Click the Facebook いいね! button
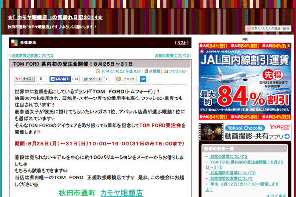 tap(60, 79)
